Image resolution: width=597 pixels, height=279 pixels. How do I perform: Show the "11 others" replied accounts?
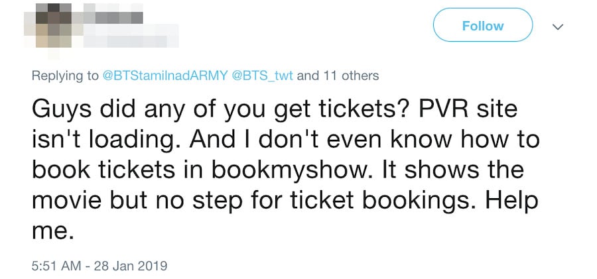(351, 76)
